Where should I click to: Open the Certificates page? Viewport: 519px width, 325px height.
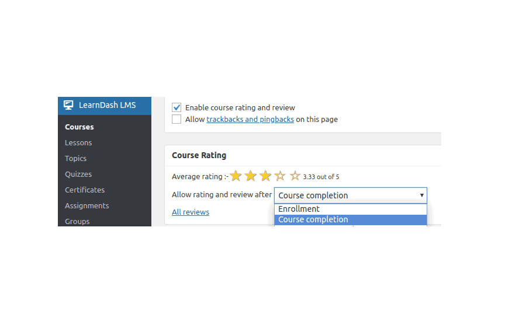pyautogui.click(x=85, y=190)
